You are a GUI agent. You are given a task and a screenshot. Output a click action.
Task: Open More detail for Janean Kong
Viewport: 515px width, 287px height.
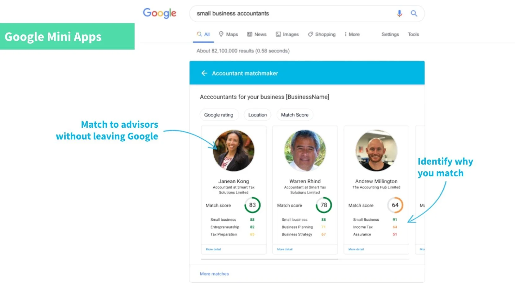(x=213, y=249)
